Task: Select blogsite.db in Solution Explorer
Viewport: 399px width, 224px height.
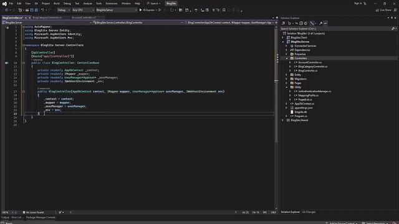Action: pyautogui.click(x=300, y=112)
